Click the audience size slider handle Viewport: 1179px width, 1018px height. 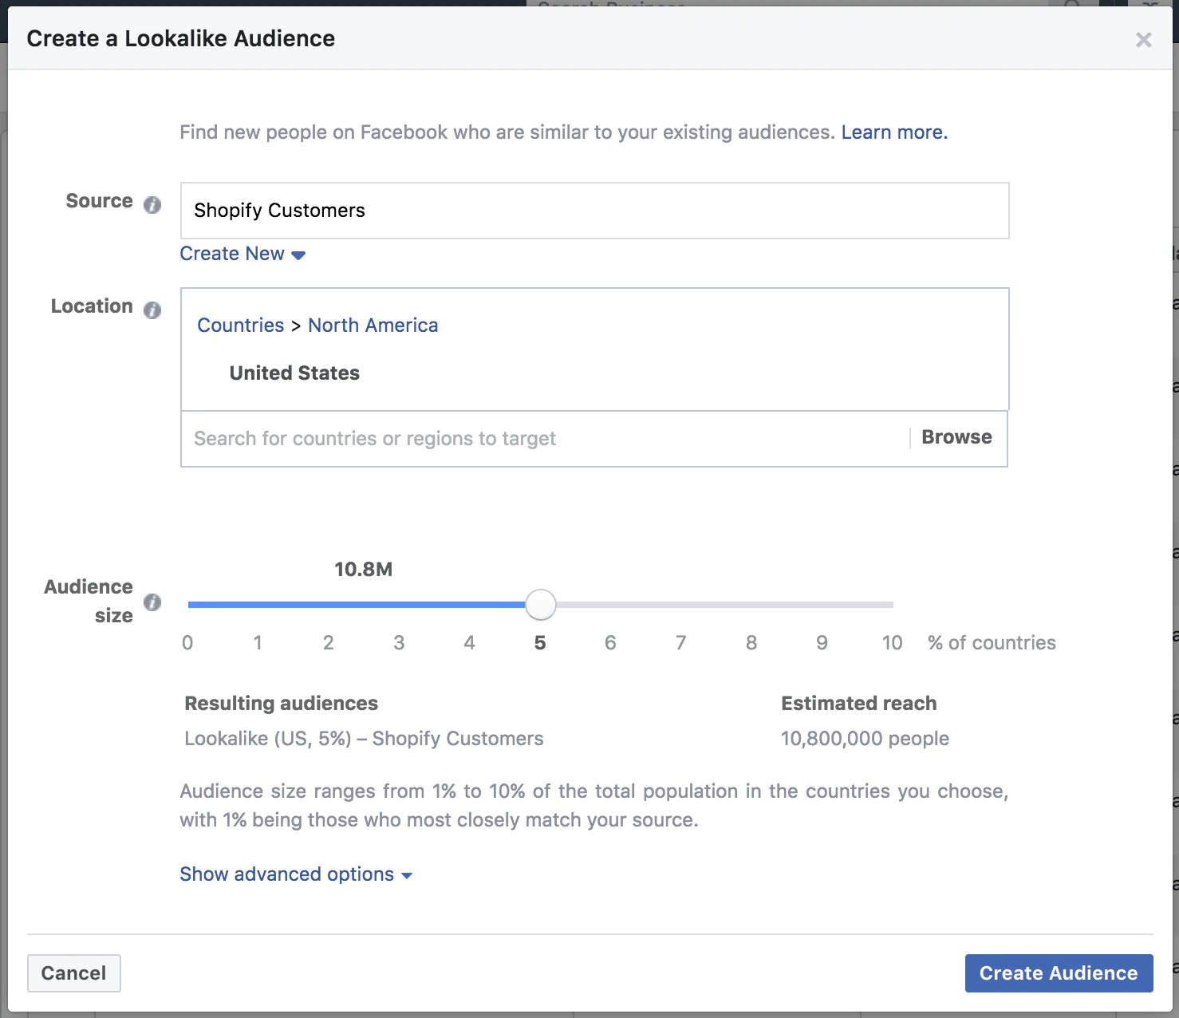click(x=541, y=605)
